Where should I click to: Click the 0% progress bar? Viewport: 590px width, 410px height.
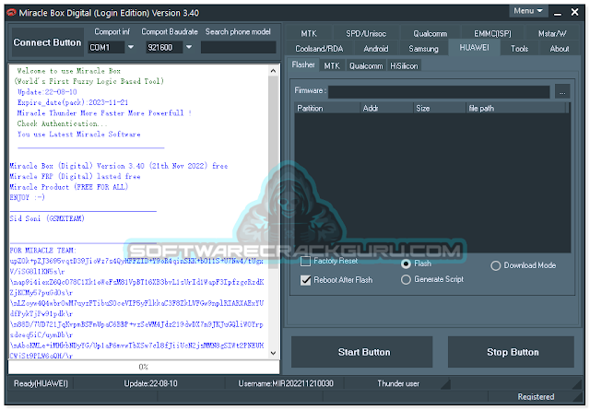pyautogui.click(x=144, y=367)
